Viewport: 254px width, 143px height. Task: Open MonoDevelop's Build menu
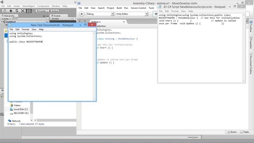[119, 8]
